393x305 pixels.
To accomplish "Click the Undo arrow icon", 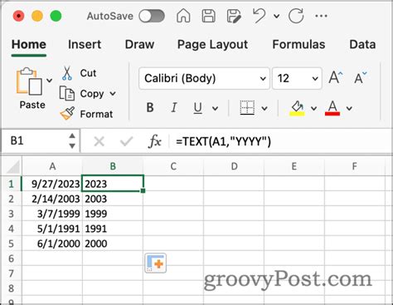I will coord(259,16).
